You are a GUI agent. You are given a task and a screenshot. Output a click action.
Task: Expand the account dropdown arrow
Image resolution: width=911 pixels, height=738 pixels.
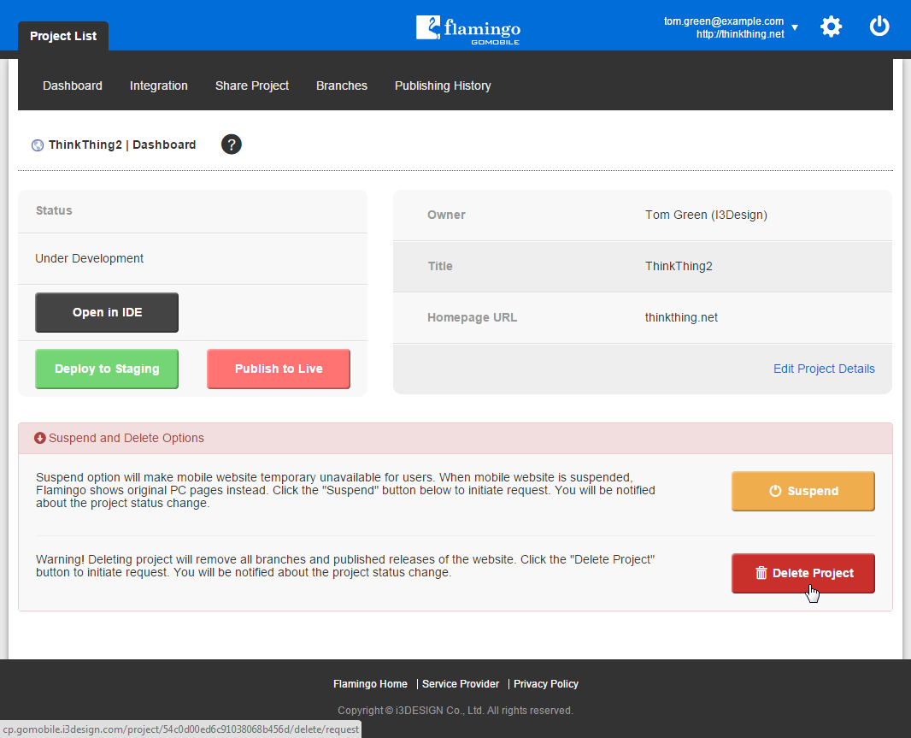click(x=795, y=27)
